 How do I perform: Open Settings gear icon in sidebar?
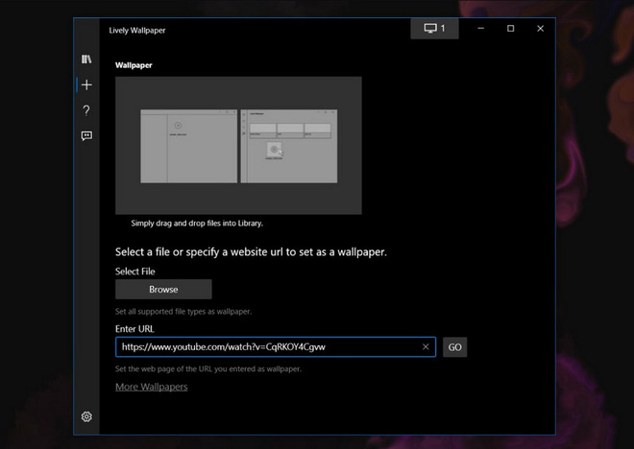pyautogui.click(x=86, y=416)
